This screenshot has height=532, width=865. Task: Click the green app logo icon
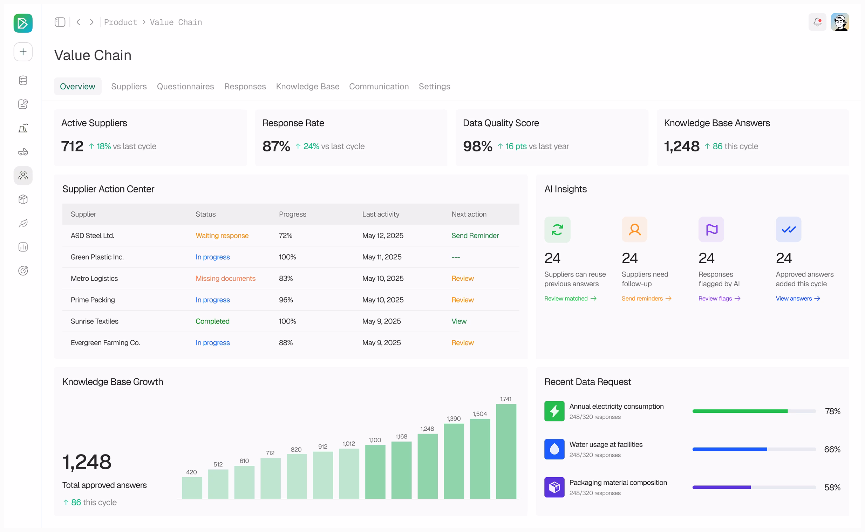[23, 23]
